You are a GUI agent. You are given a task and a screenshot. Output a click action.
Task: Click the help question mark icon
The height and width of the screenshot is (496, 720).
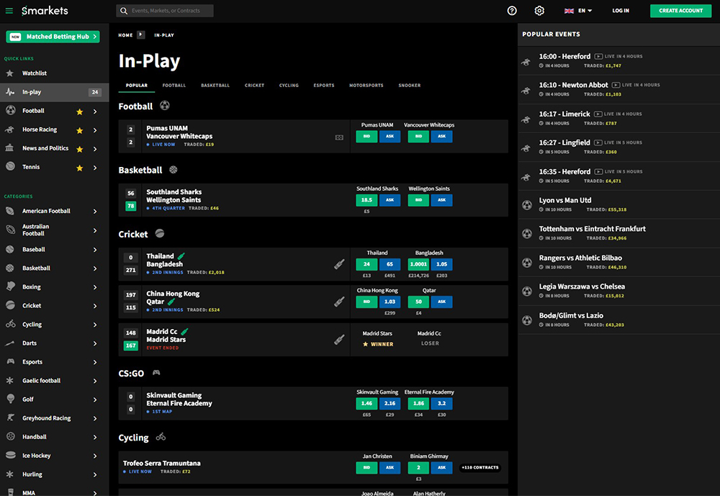[512, 11]
